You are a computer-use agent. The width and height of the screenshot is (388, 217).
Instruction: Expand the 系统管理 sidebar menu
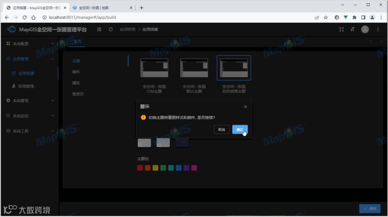[x=30, y=101]
